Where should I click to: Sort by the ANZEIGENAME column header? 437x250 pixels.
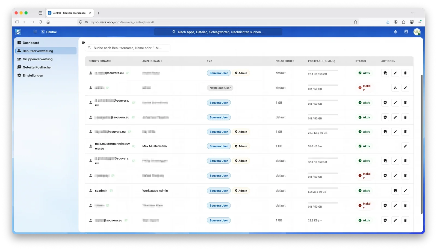point(152,61)
